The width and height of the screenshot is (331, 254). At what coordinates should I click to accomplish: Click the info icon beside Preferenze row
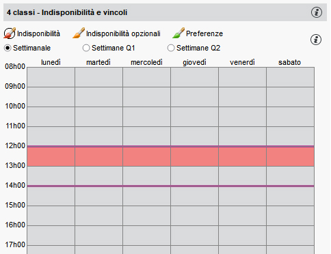[316, 40]
